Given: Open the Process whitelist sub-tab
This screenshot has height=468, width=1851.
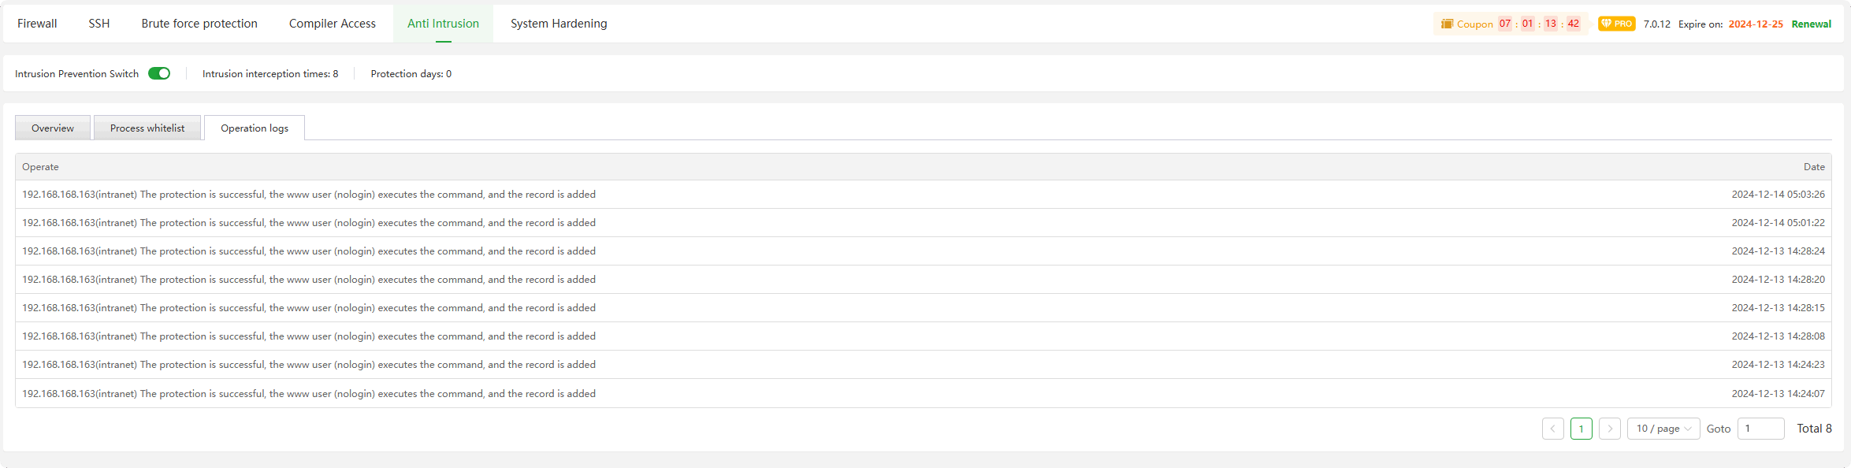Looking at the screenshot, I should pyautogui.click(x=147, y=128).
